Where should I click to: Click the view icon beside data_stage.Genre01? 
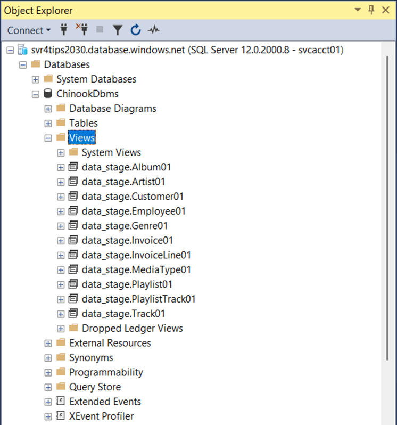[73, 225]
